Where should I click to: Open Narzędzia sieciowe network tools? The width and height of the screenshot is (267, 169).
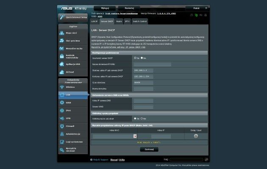pos(73,150)
